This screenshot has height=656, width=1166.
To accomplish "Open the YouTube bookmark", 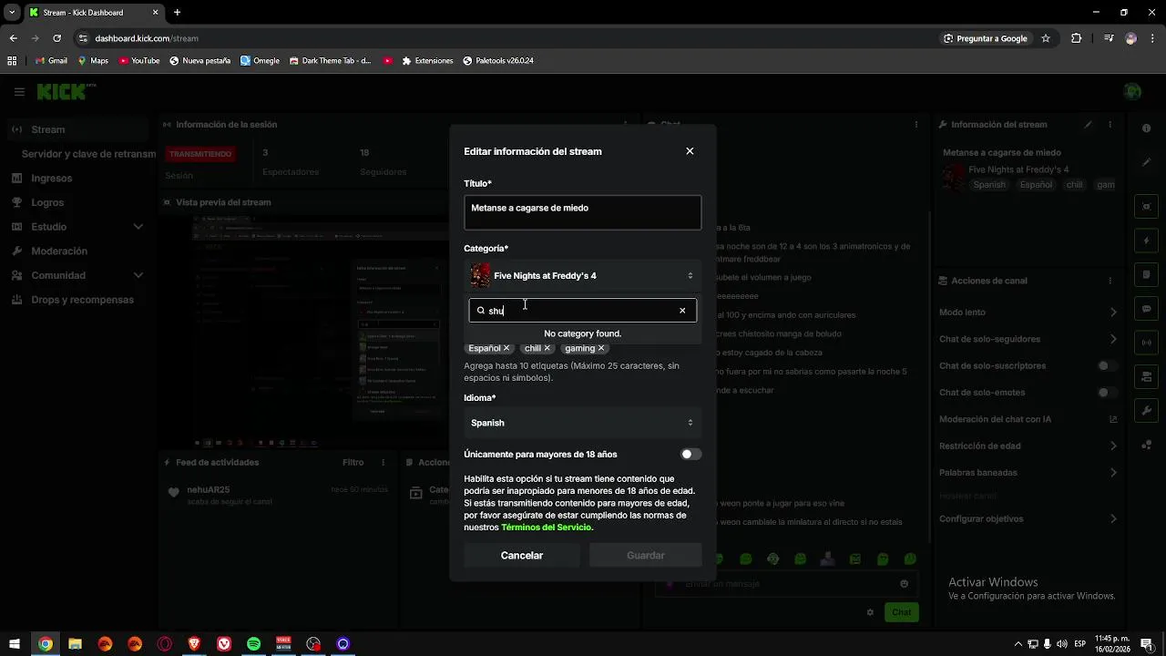I will click(x=138, y=61).
